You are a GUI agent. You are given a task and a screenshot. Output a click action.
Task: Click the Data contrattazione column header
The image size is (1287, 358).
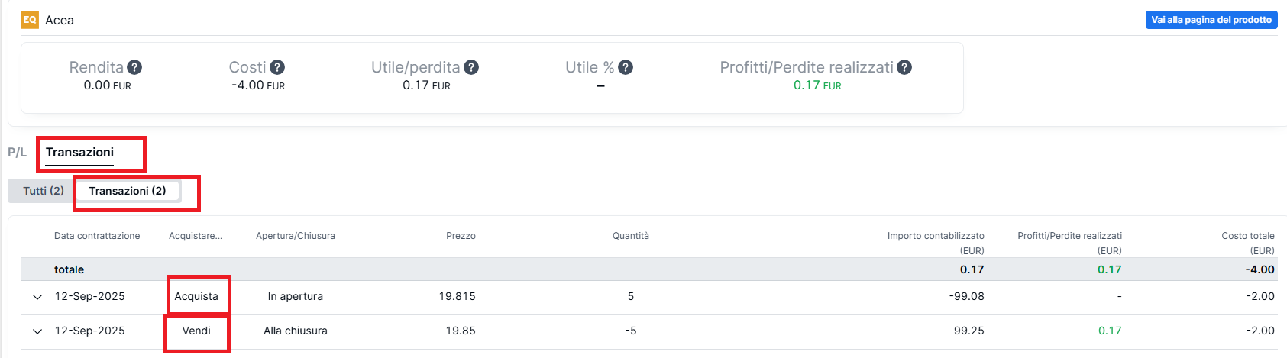click(97, 236)
